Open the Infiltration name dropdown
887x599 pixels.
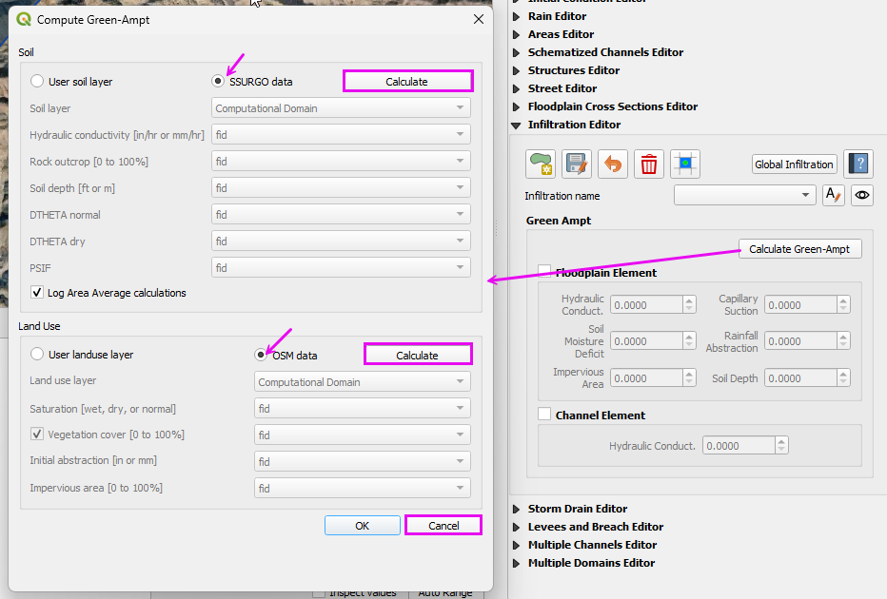[x=743, y=195]
